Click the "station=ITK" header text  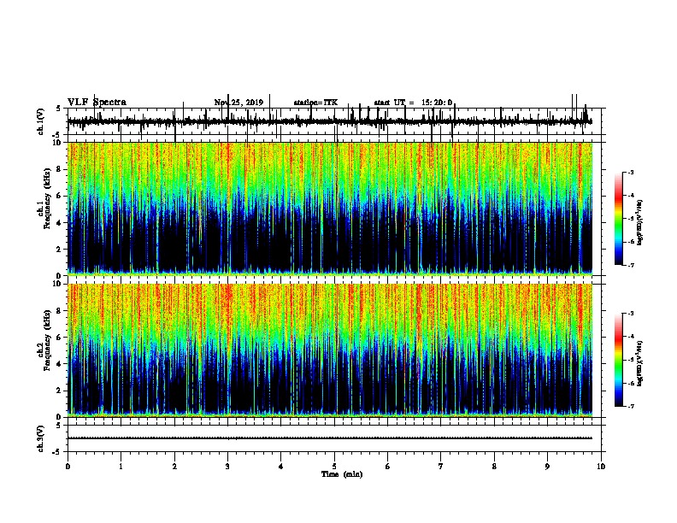point(315,103)
